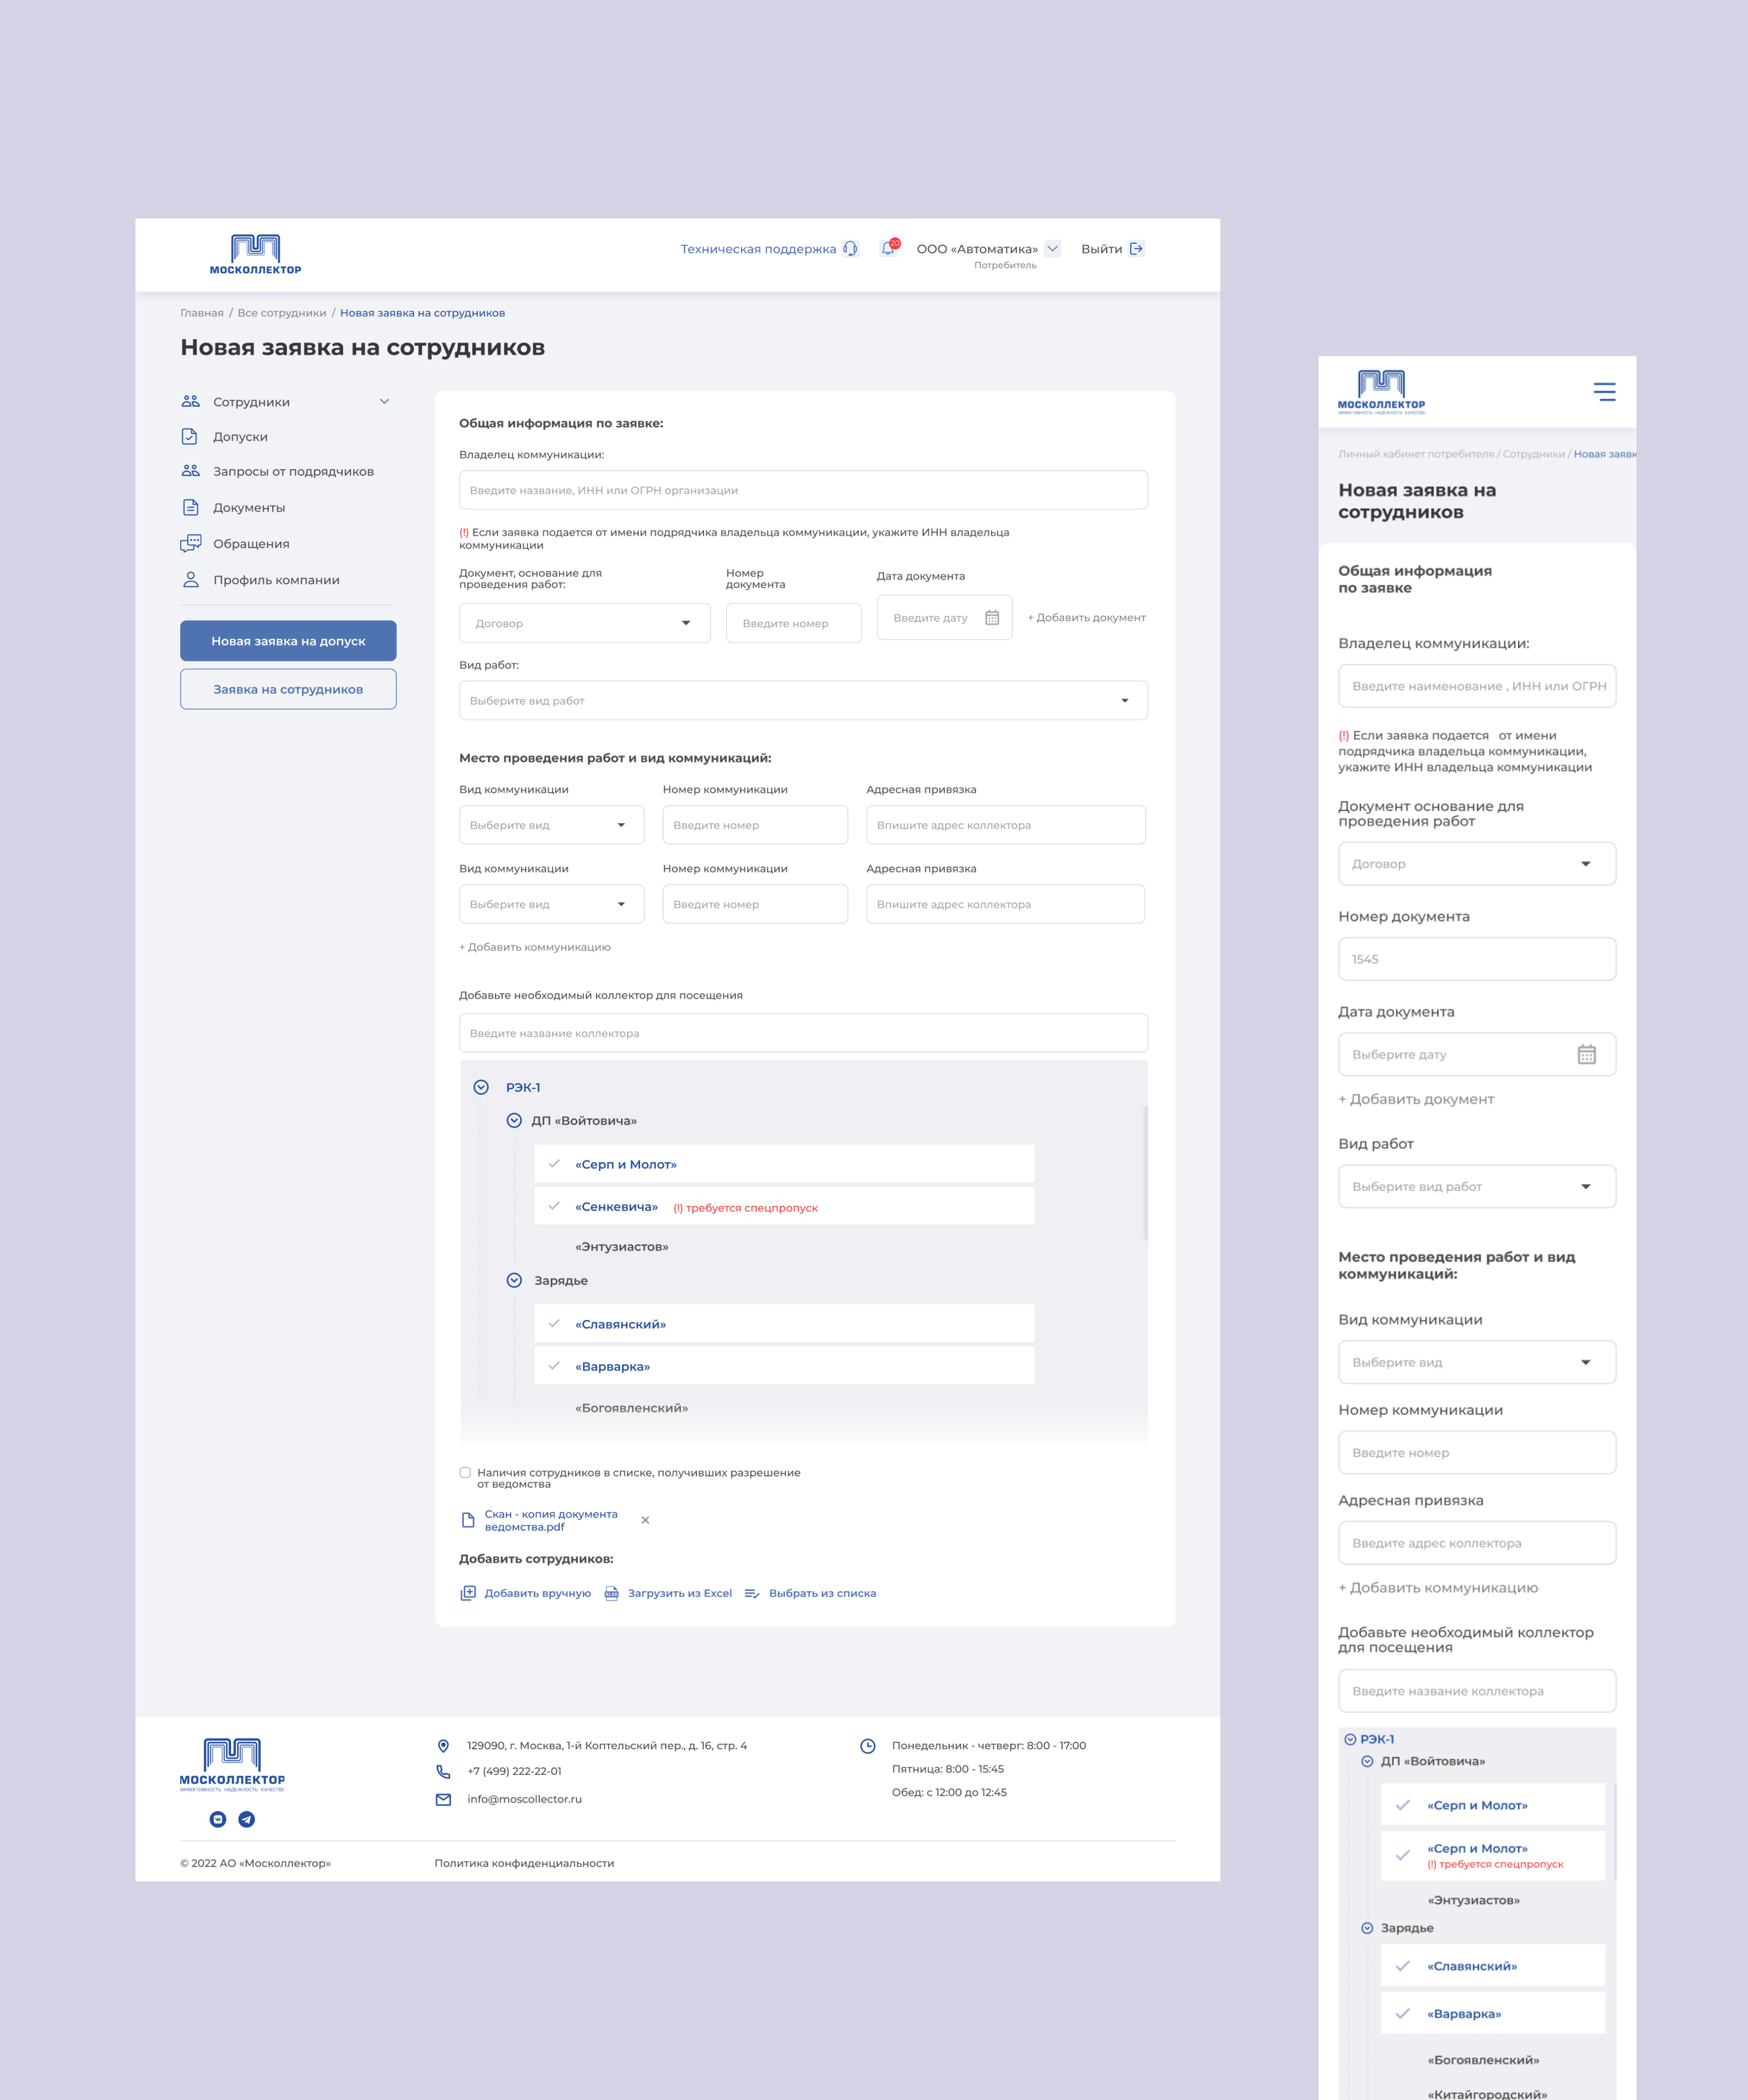The width and height of the screenshot is (1748, 2100).
Task: Click the 'Загрузить из Excel' icon link
Action: pos(612,1593)
